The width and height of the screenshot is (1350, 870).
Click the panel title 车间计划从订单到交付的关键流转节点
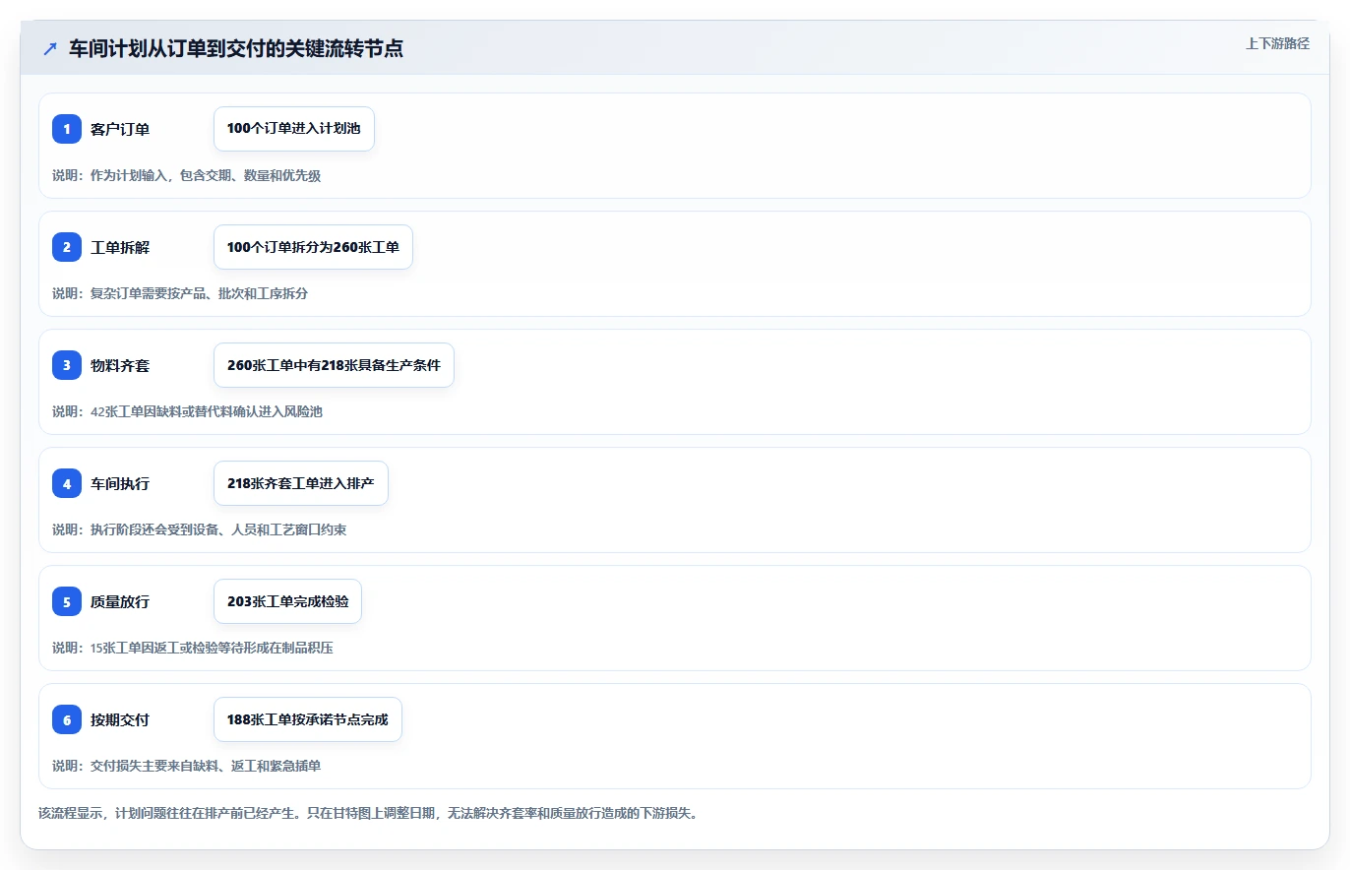click(236, 49)
